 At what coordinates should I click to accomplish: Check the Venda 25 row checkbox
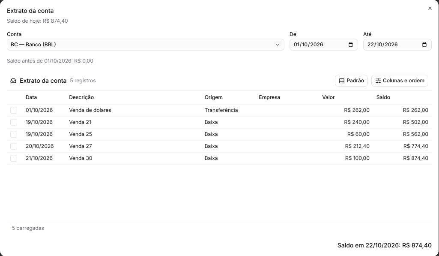(14, 134)
